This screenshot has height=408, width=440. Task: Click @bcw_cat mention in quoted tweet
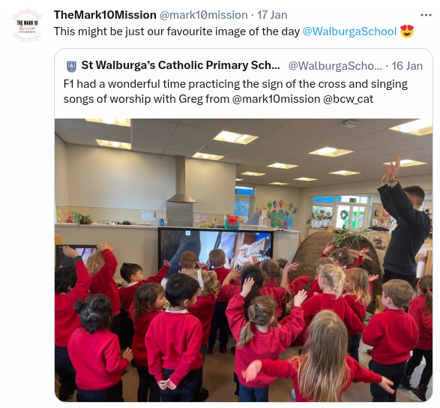349,99
